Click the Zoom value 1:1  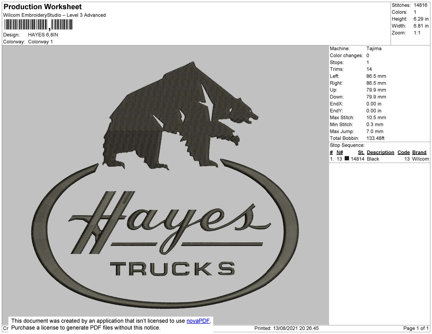[x=417, y=33]
